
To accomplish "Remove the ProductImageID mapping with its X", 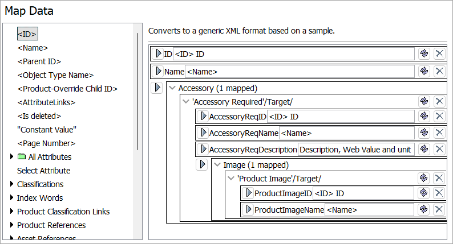I will 439,193.
